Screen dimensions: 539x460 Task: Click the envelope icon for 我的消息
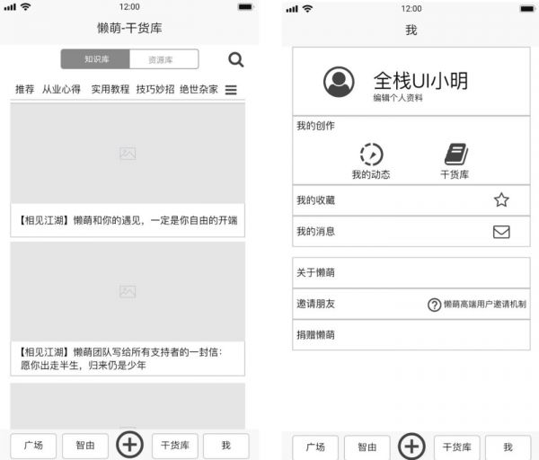click(501, 232)
